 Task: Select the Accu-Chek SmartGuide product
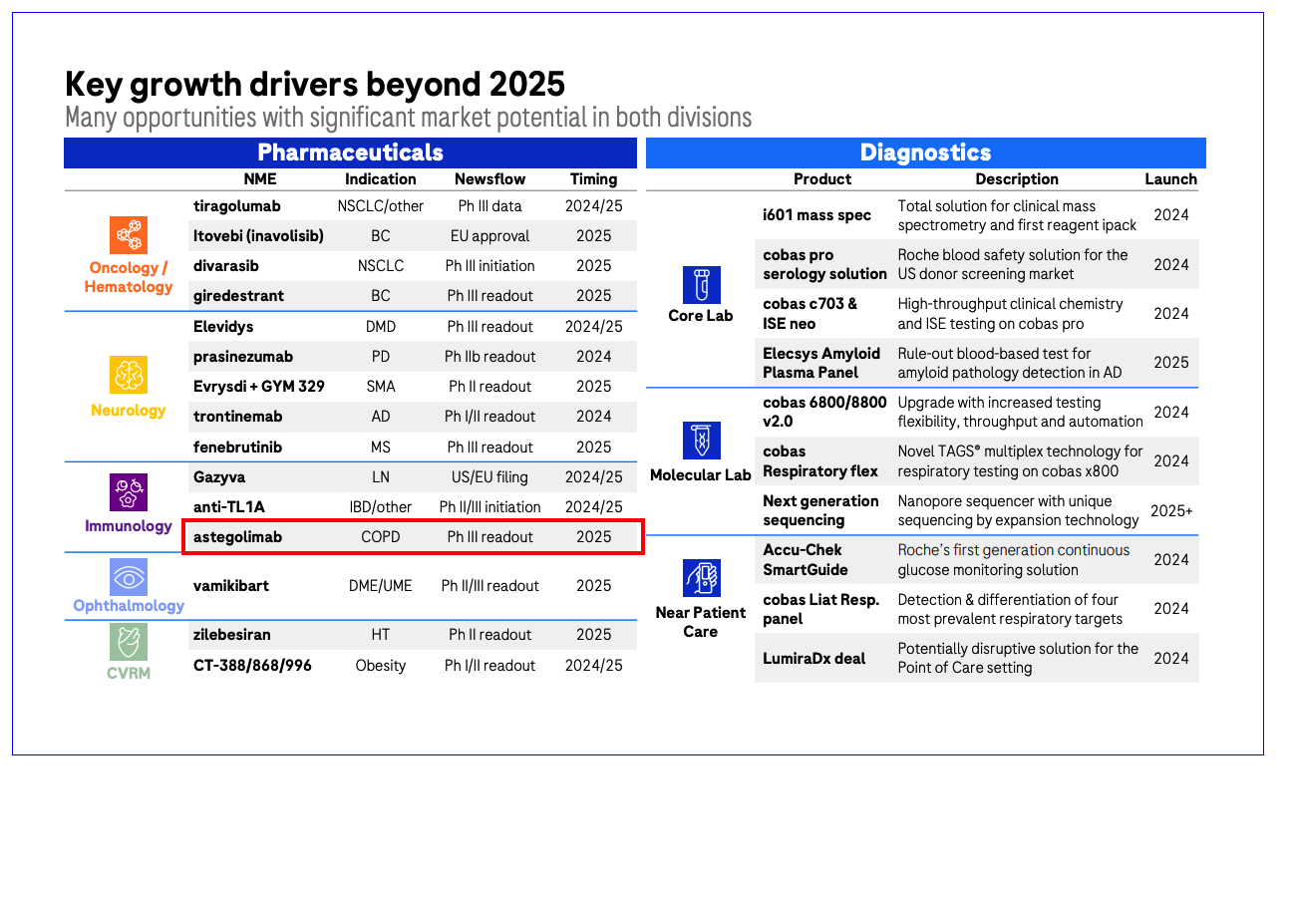806,560
